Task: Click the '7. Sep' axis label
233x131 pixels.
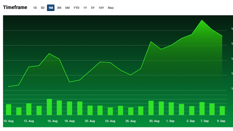Action: pyautogui.click(x=205, y=121)
